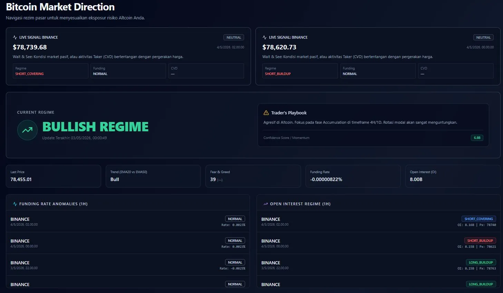Click NORMAL badge for funding row 4/5/2026, 00.00.00

(235, 240)
